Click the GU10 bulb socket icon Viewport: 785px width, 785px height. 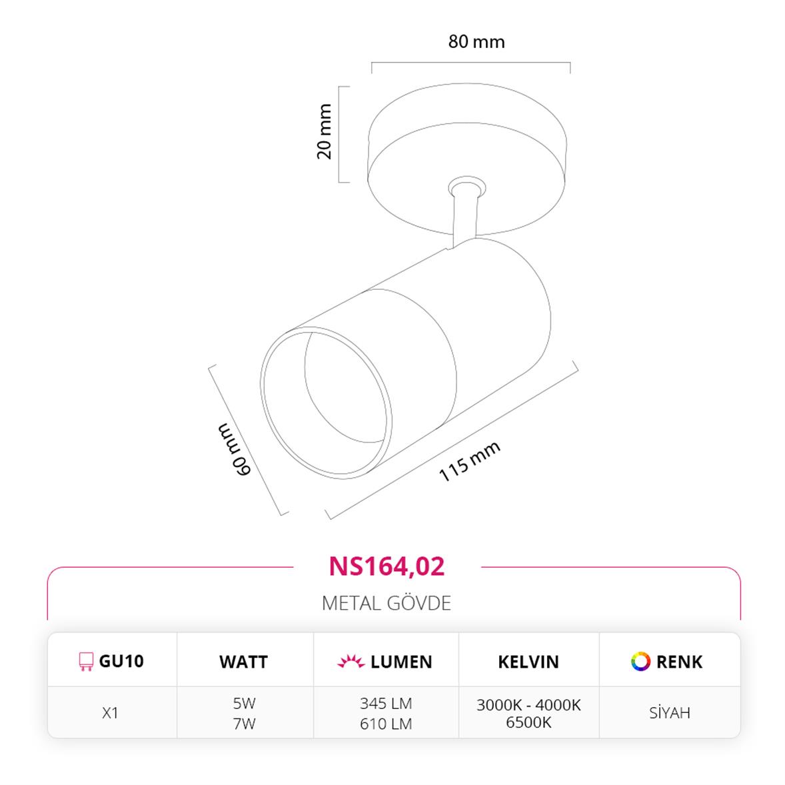point(85,661)
